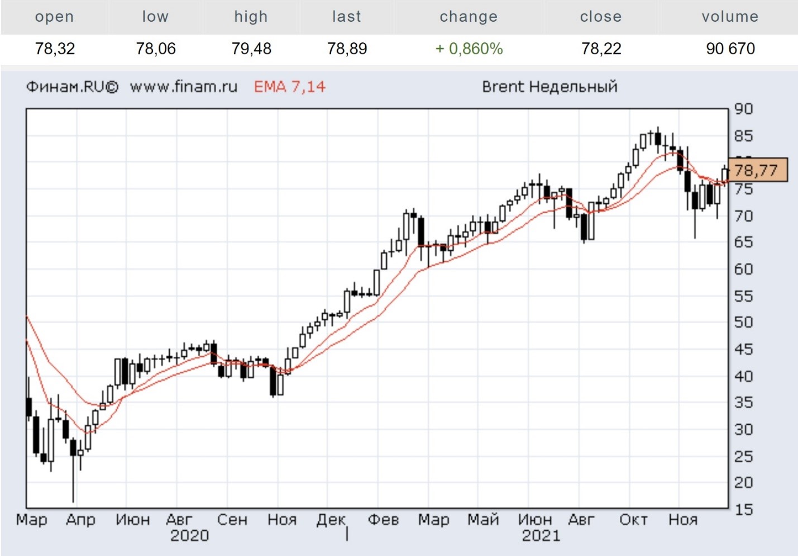Image resolution: width=798 pixels, height=556 pixels.
Task: Click the 'Апр' month axis label
Action: [x=80, y=520]
